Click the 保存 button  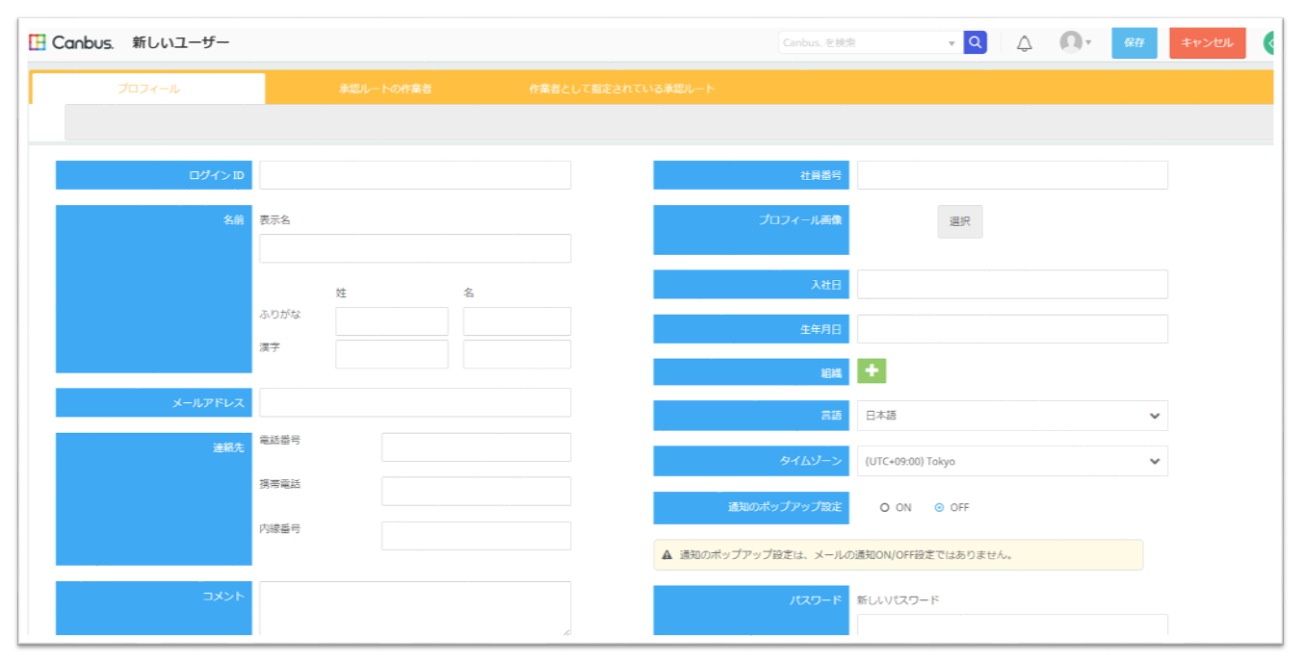[x=1134, y=42]
